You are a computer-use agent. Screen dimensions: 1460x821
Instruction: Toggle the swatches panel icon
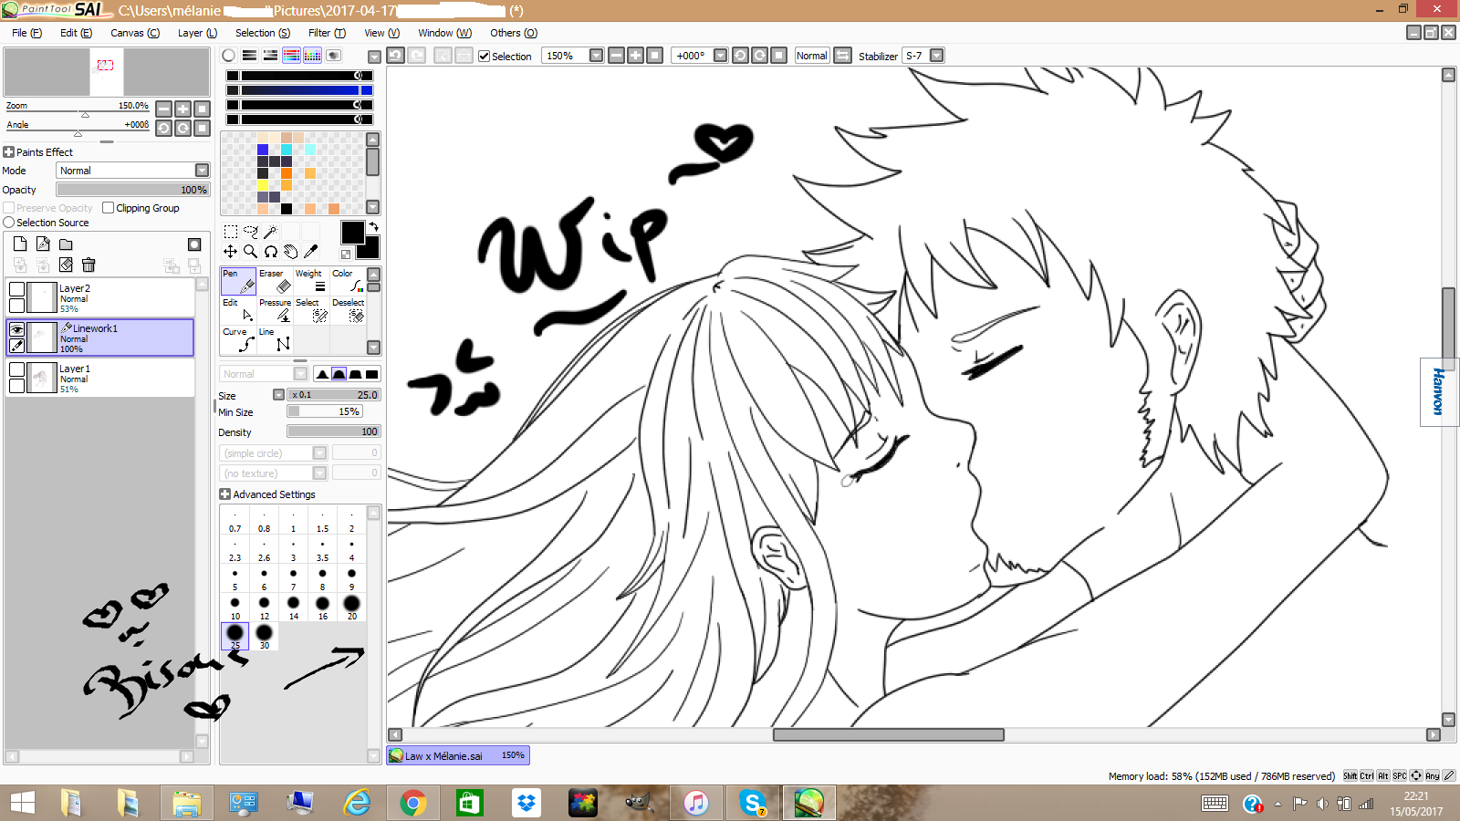point(313,56)
